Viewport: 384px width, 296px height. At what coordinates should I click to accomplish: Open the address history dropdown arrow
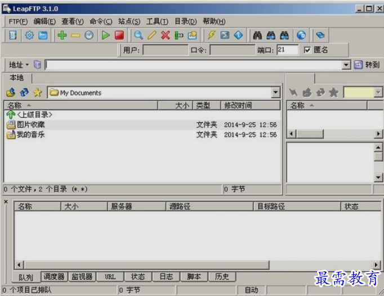tap(346, 65)
